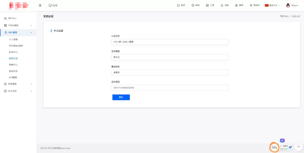Click the 账户管理 person icon

(x=6, y=33)
